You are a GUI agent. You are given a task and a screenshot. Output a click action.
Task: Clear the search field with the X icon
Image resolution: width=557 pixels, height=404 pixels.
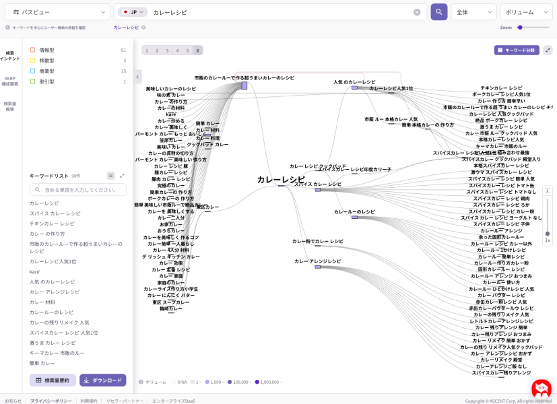(417, 12)
